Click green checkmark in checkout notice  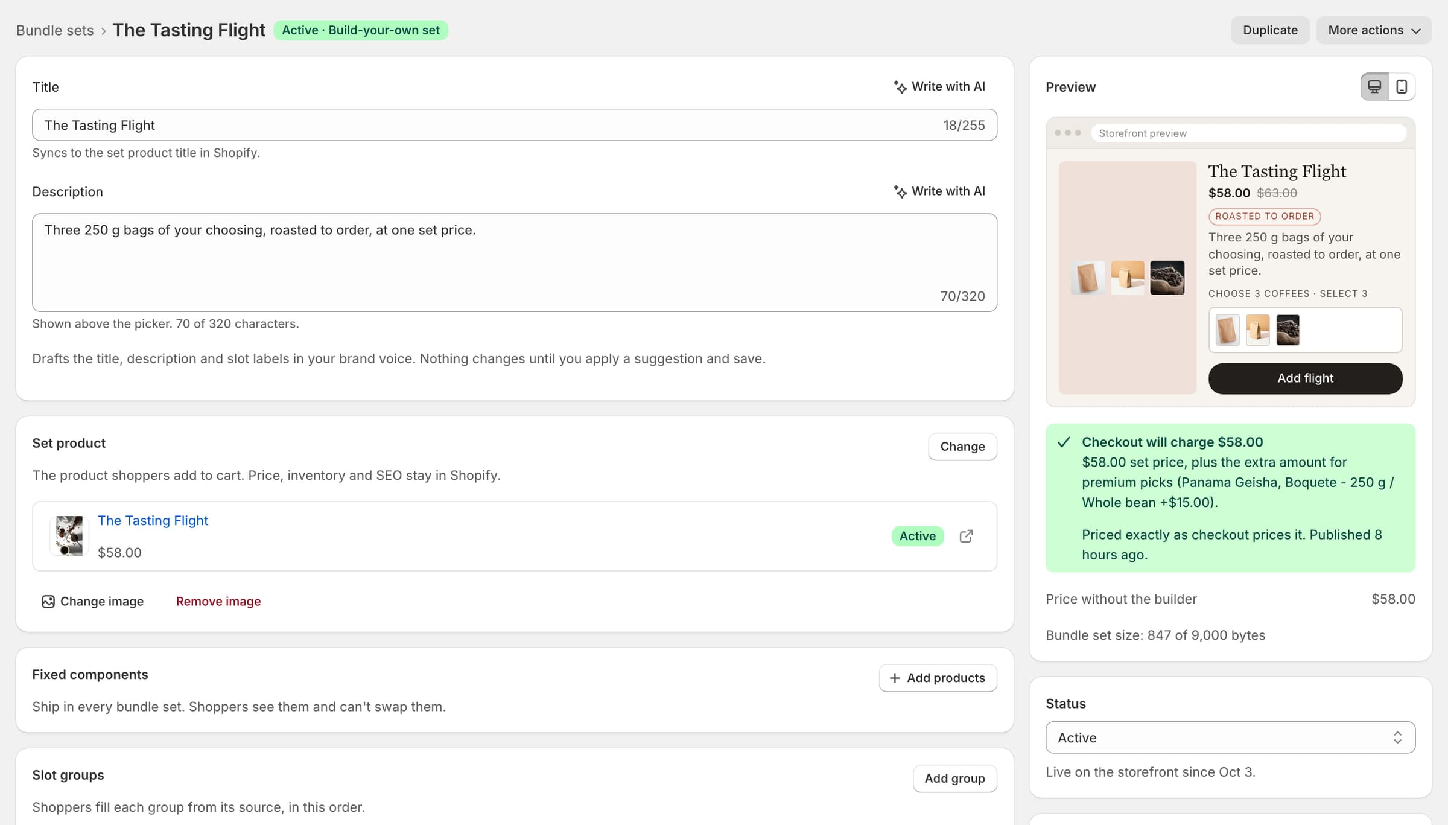click(1064, 442)
